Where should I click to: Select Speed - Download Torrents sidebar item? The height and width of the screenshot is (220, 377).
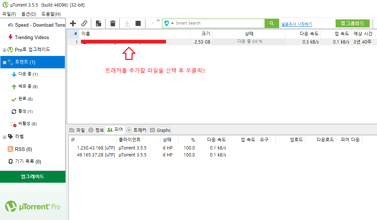point(36,25)
